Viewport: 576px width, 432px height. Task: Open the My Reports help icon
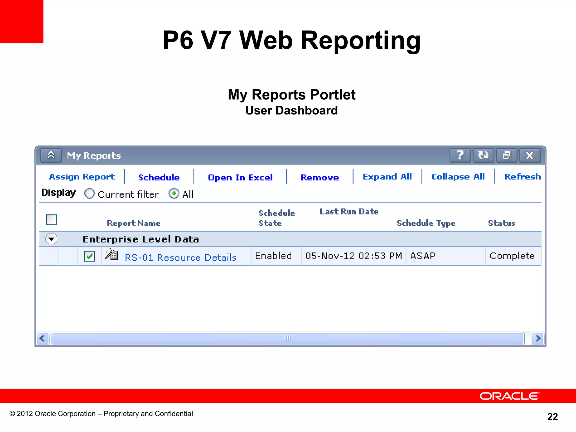pos(460,155)
